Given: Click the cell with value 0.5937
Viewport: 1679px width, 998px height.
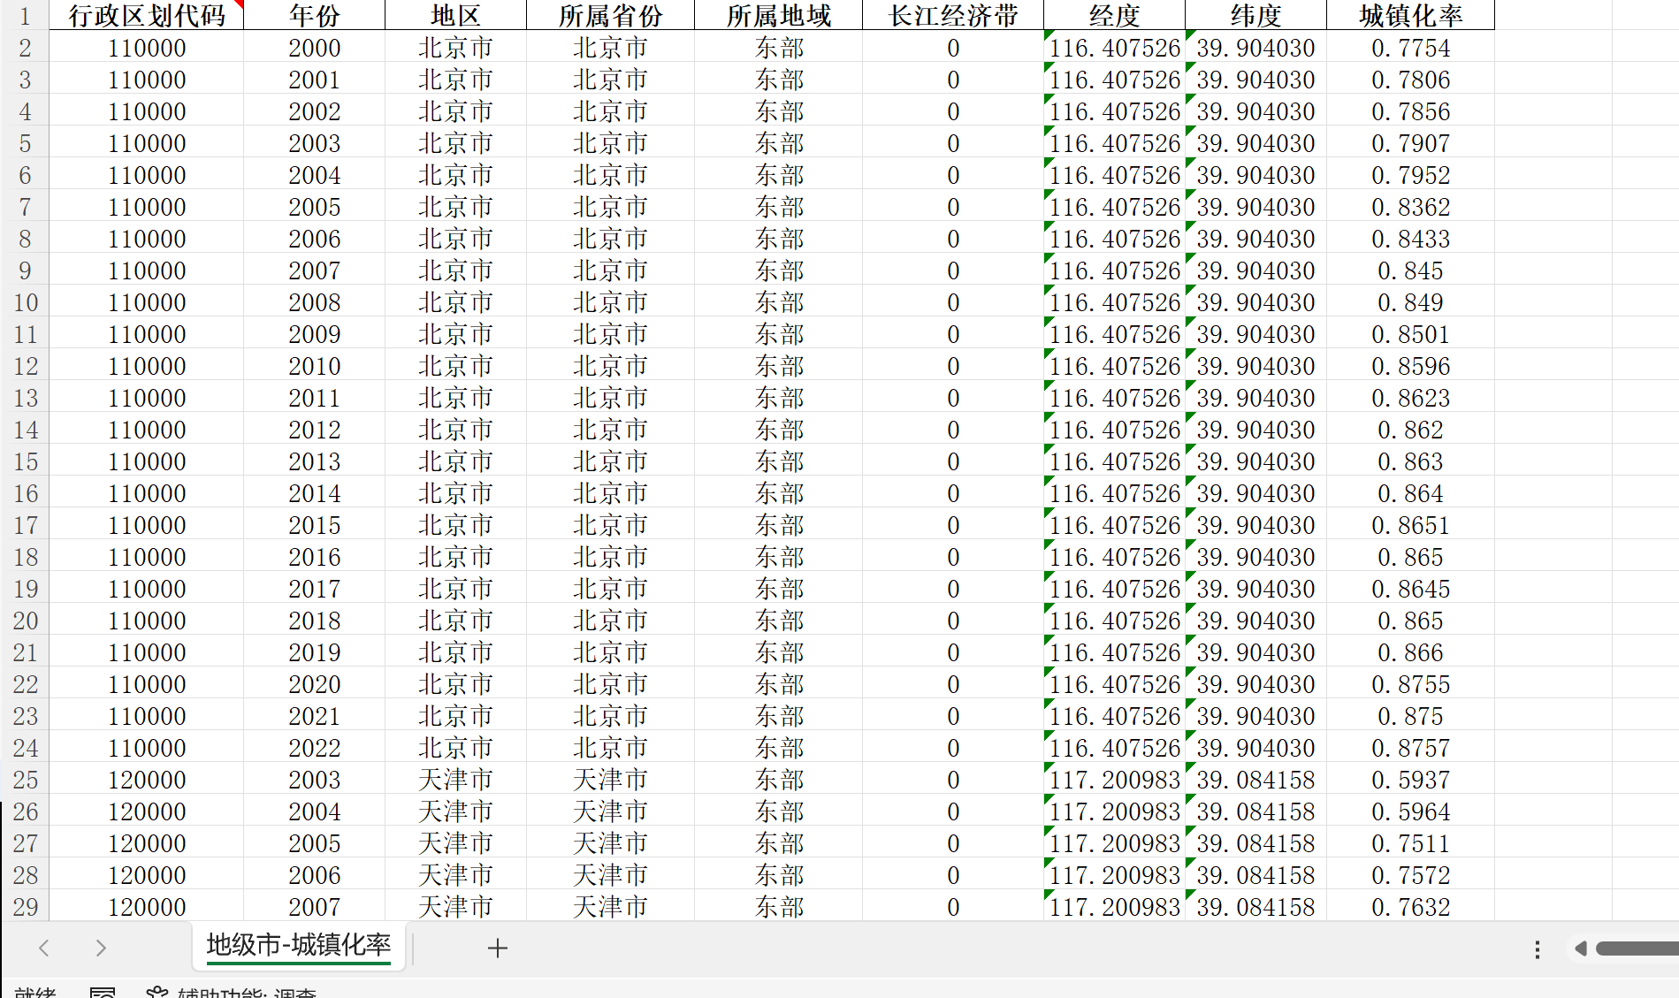Looking at the screenshot, I should click(1411, 780).
